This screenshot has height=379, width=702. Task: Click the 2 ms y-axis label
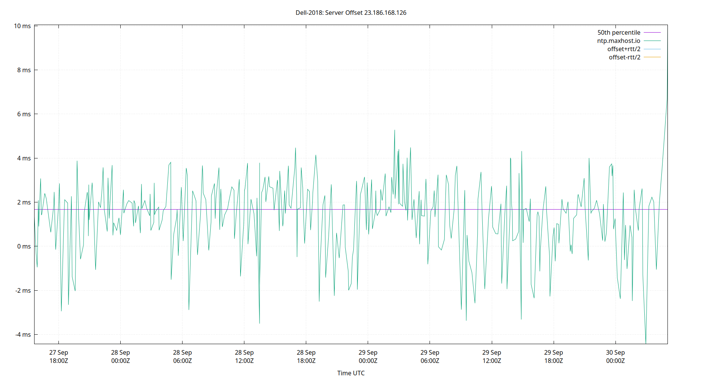click(24, 202)
